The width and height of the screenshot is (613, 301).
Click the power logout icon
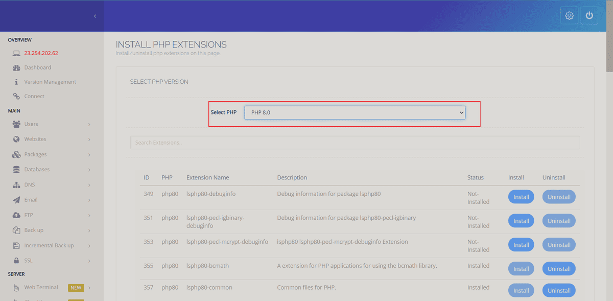(590, 16)
